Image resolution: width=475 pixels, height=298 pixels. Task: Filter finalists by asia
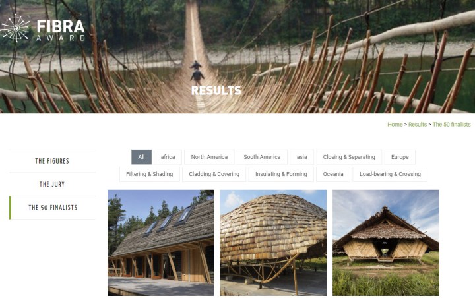(x=301, y=157)
